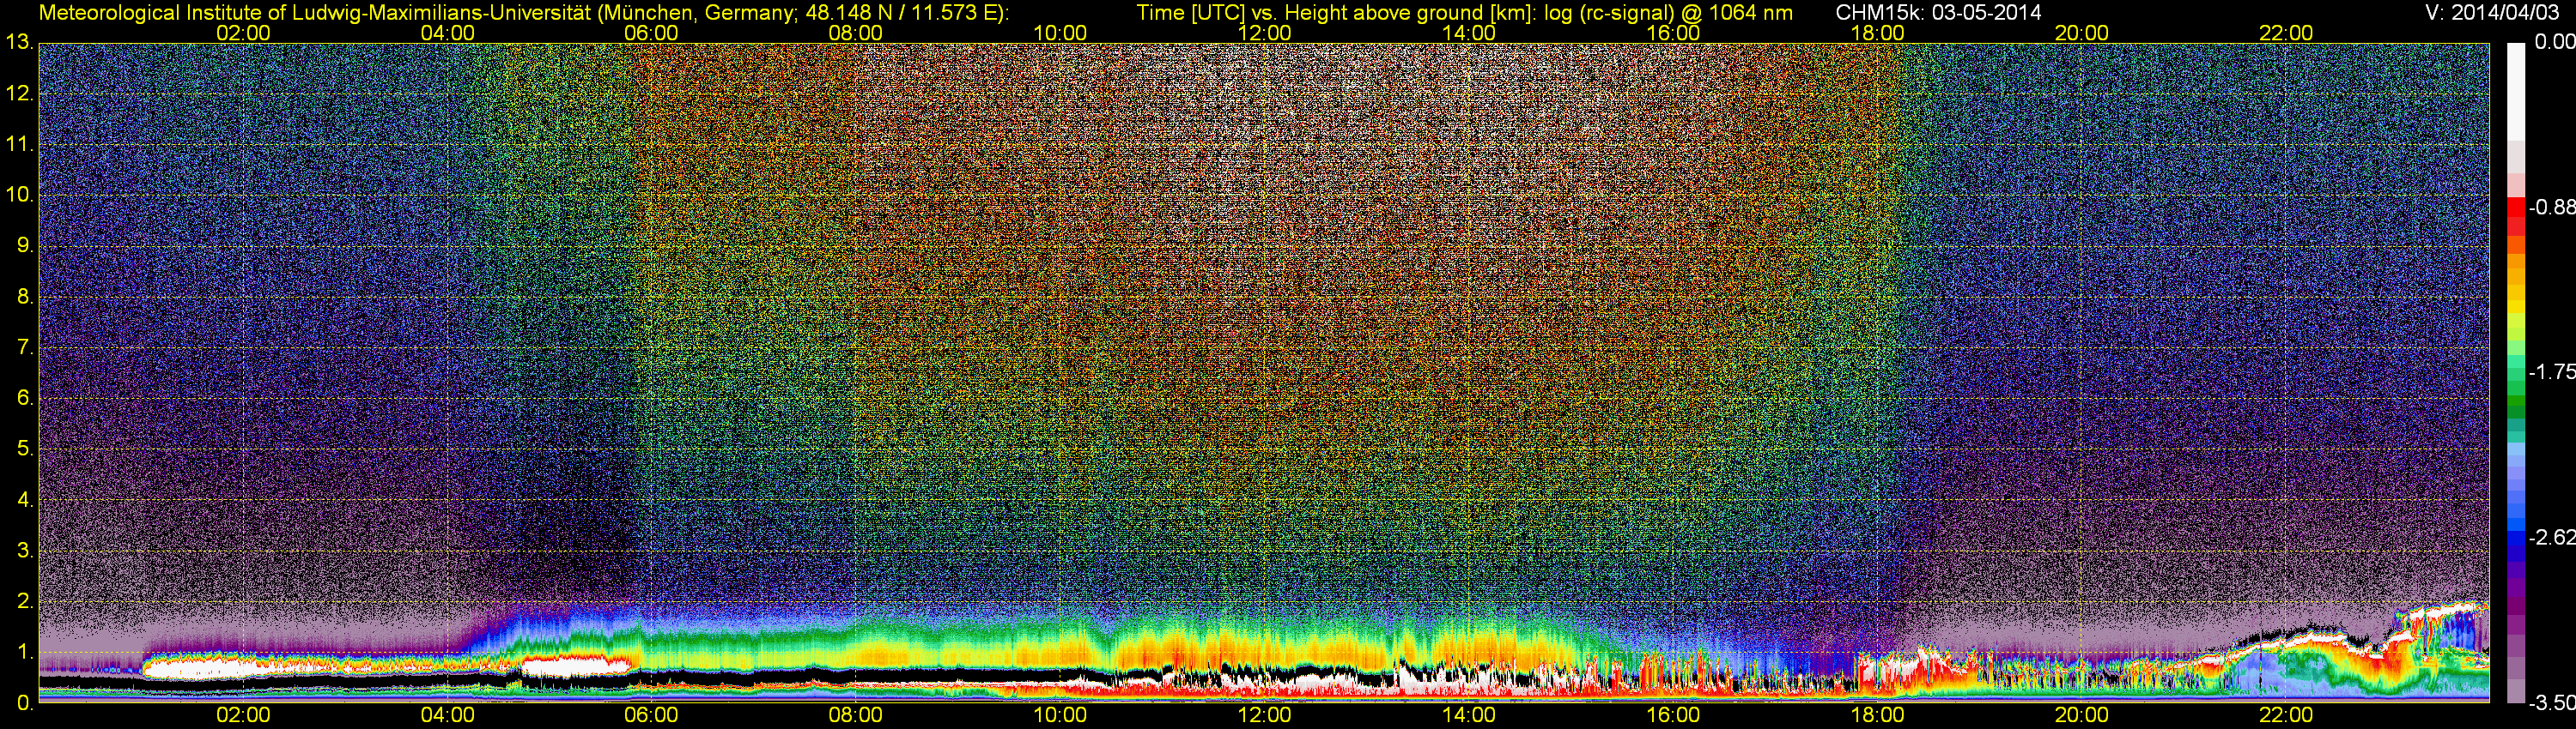Click the 08:00 label on lower time axis
Image resolution: width=2576 pixels, height=729 pixels.
coord(856,716)
